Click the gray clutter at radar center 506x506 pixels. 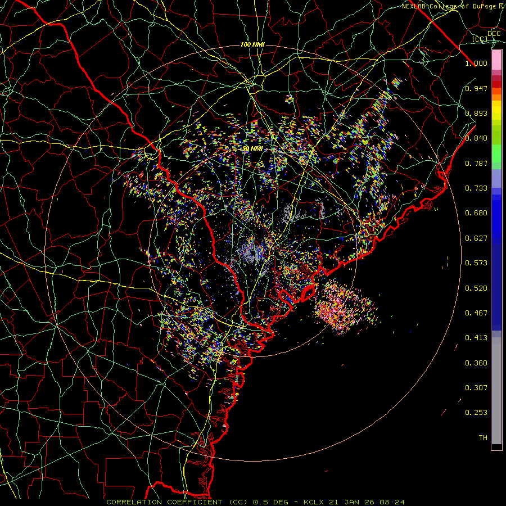(x=254, y=251)
